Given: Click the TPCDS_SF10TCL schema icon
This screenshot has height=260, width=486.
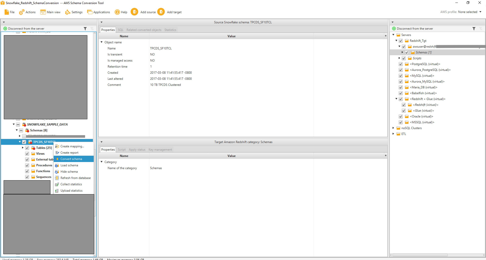Looking at the screenshot, I should tap(30, 142).
